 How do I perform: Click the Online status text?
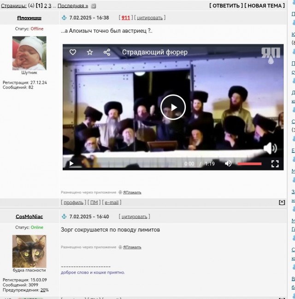37,228
